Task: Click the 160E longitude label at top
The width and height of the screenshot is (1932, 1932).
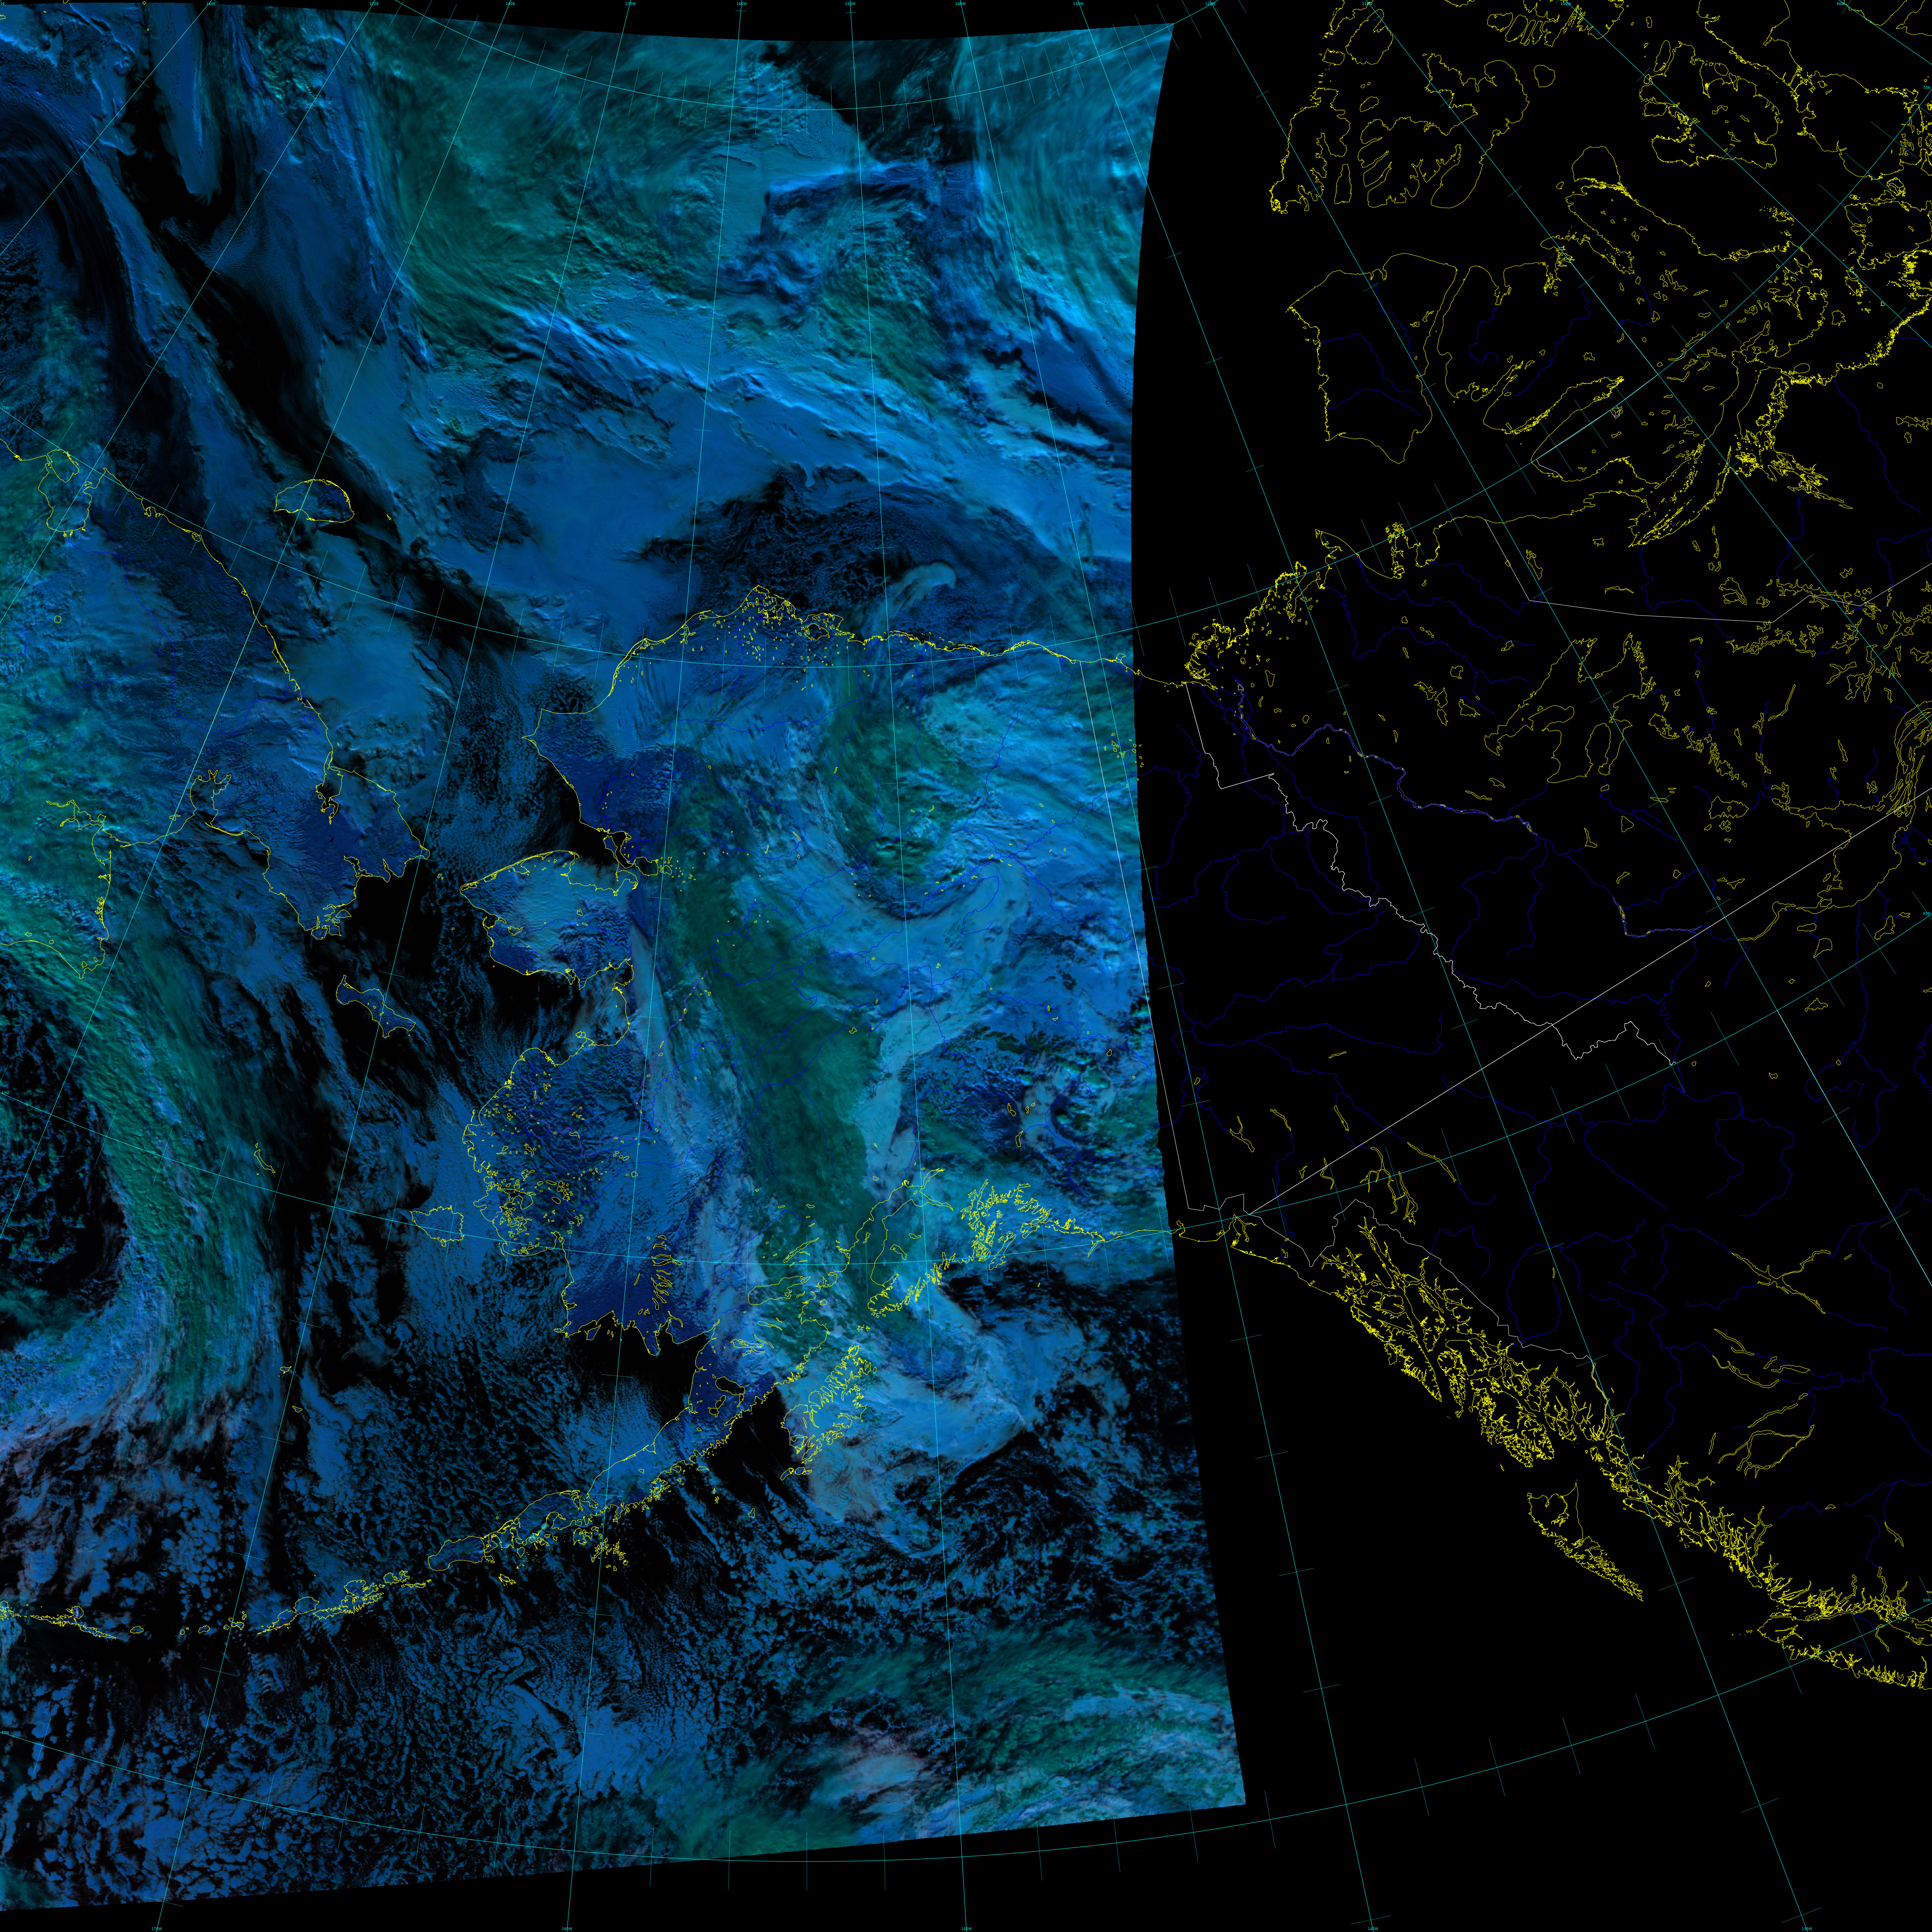Action: 211,4
